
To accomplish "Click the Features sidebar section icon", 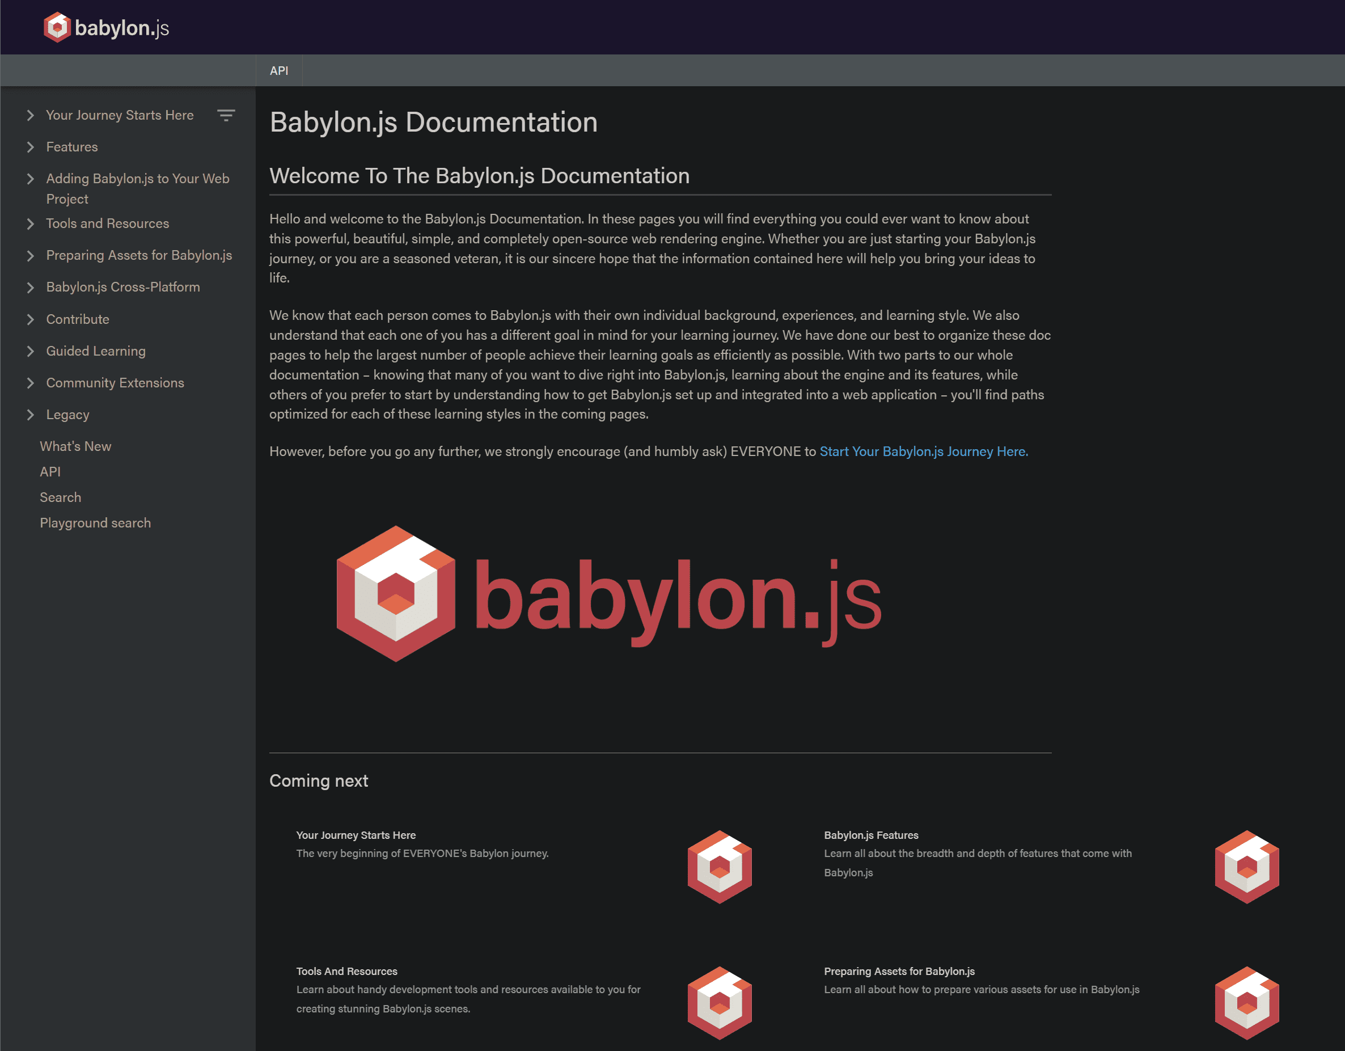I will [x=29, y=146].
